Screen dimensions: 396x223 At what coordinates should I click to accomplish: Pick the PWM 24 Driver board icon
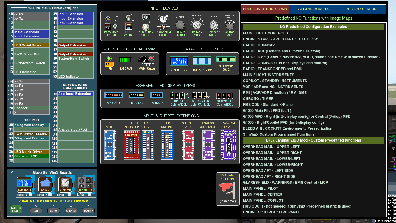pyautogui.click(x=228, y=145)
